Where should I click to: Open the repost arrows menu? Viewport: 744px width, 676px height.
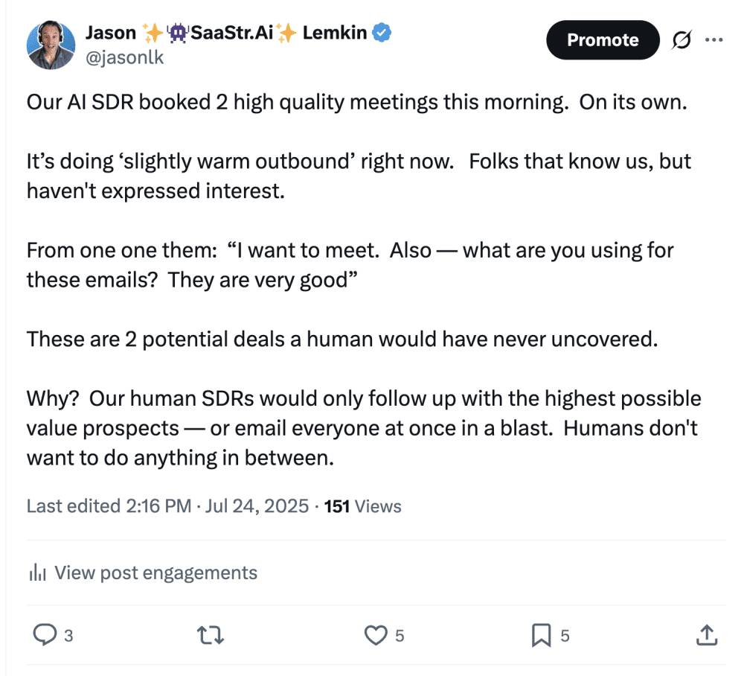(210, 635)
